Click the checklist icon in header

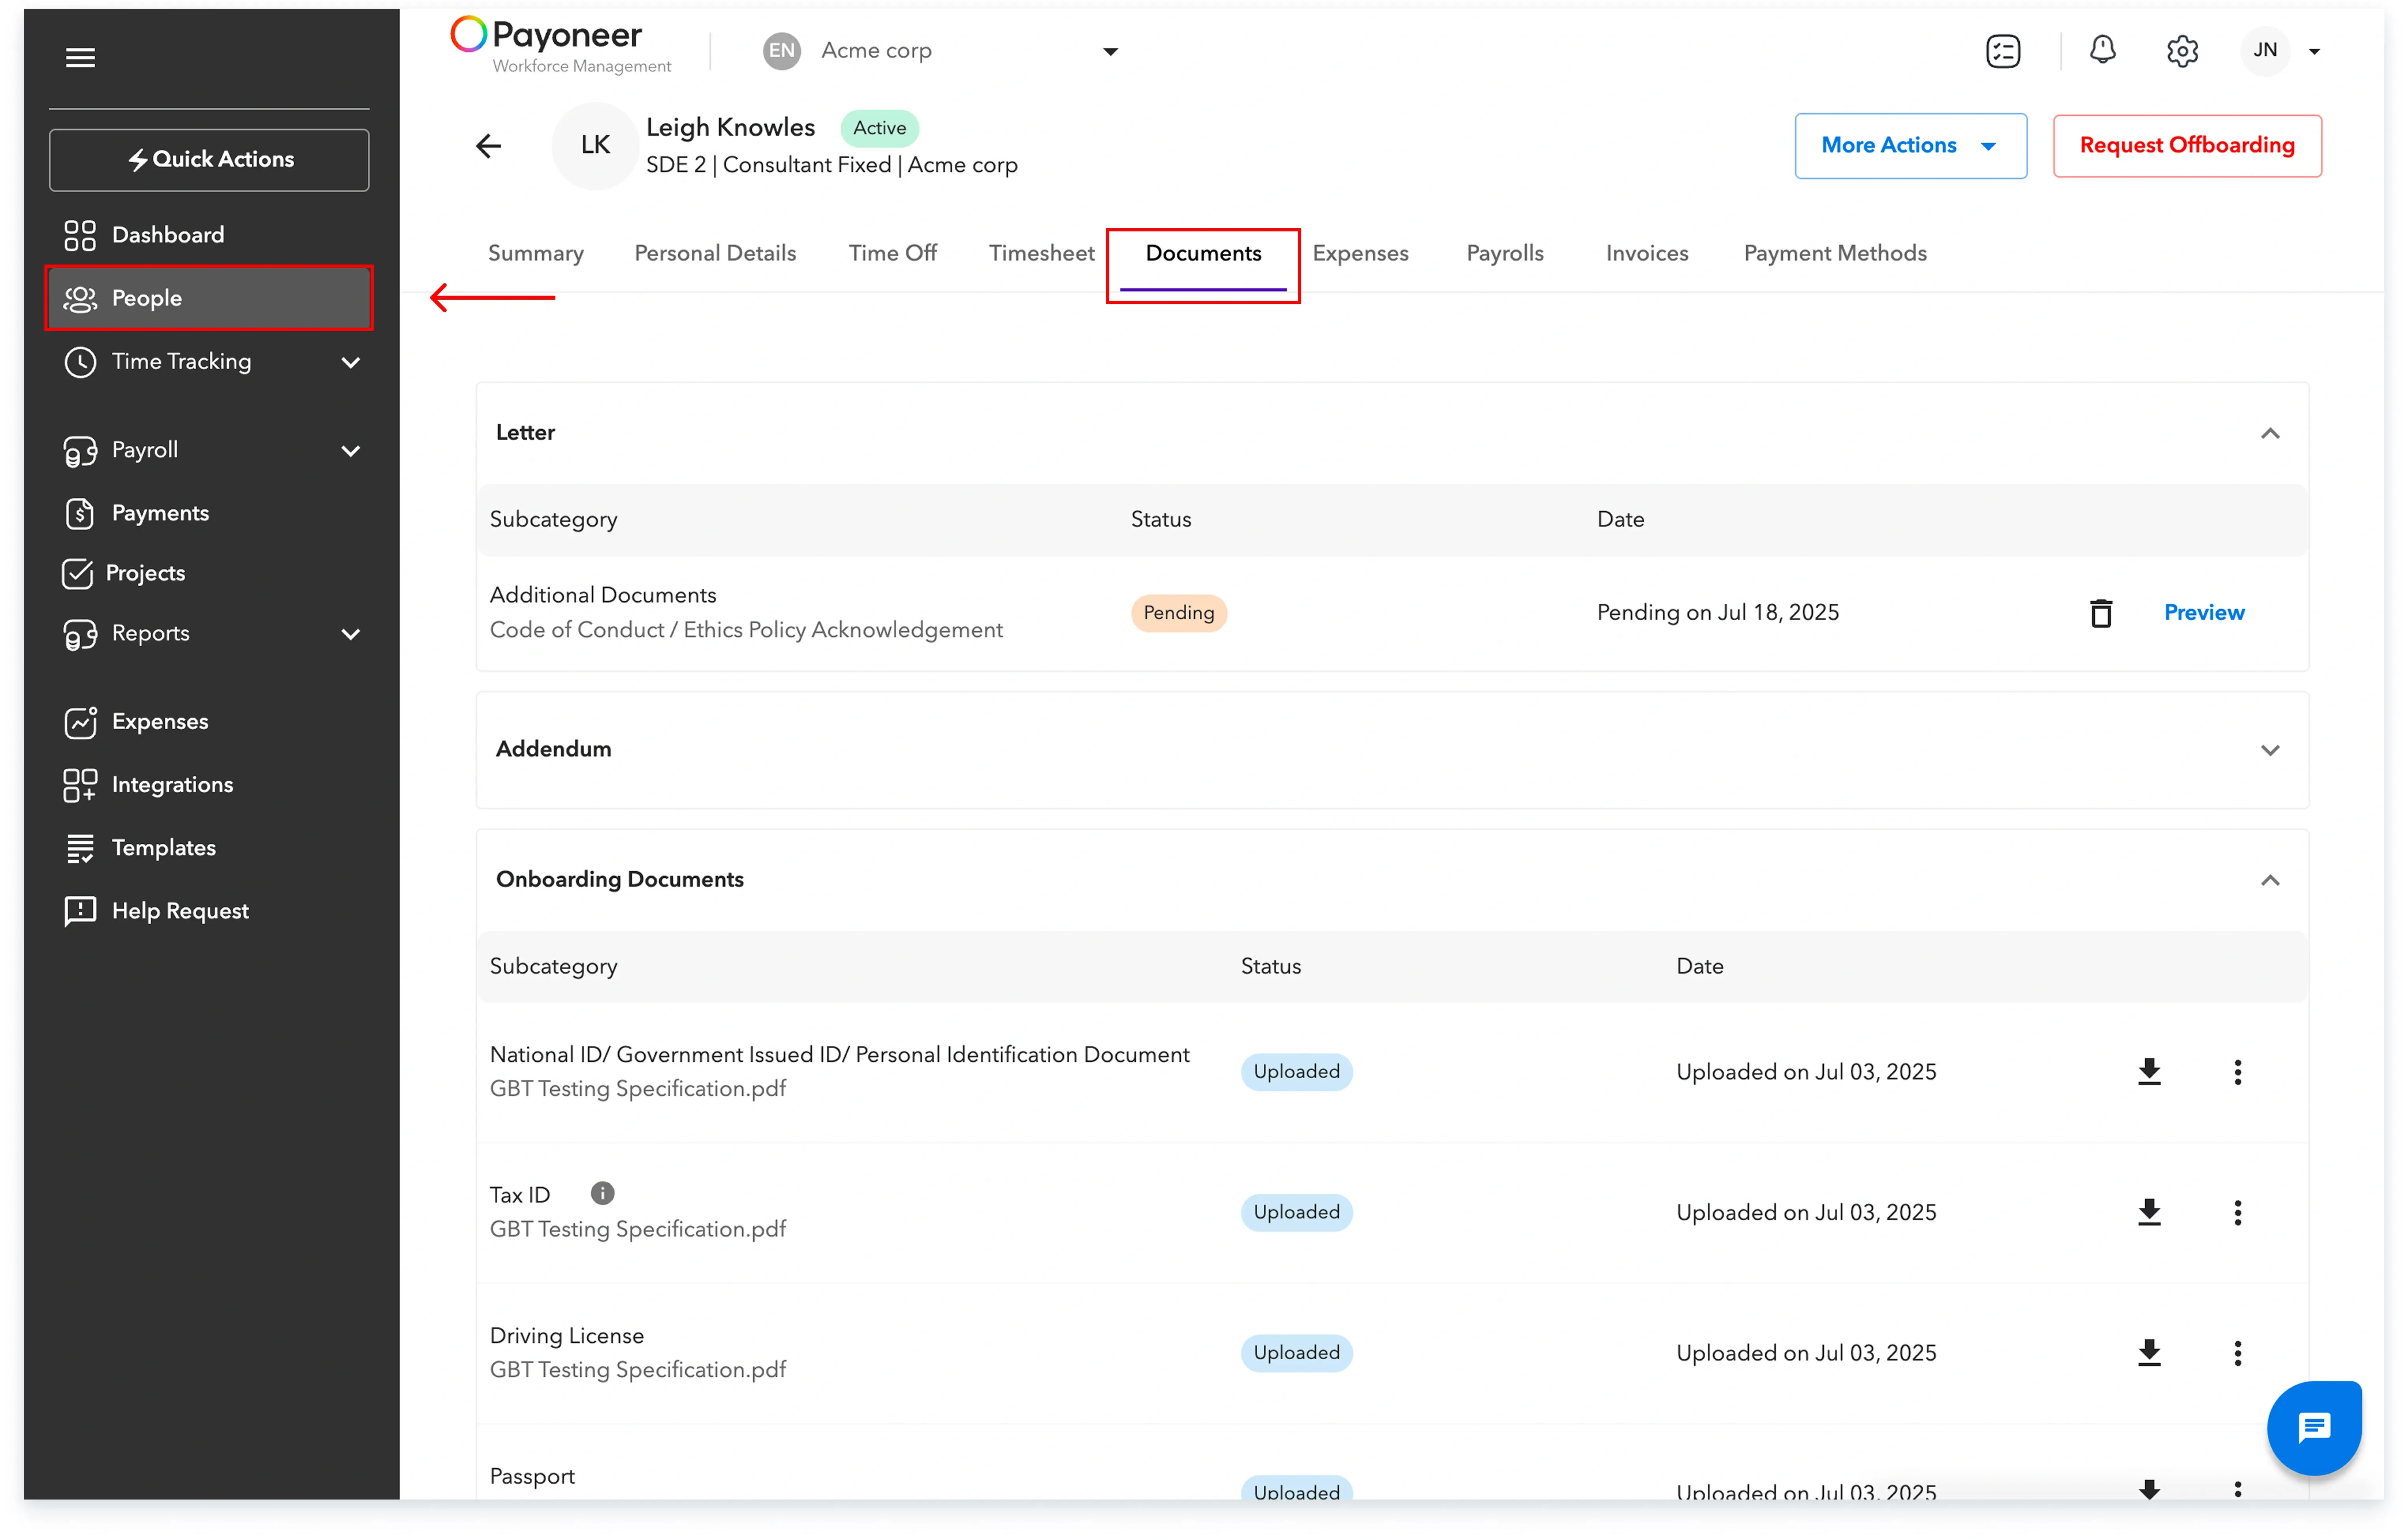[2003, 51]
